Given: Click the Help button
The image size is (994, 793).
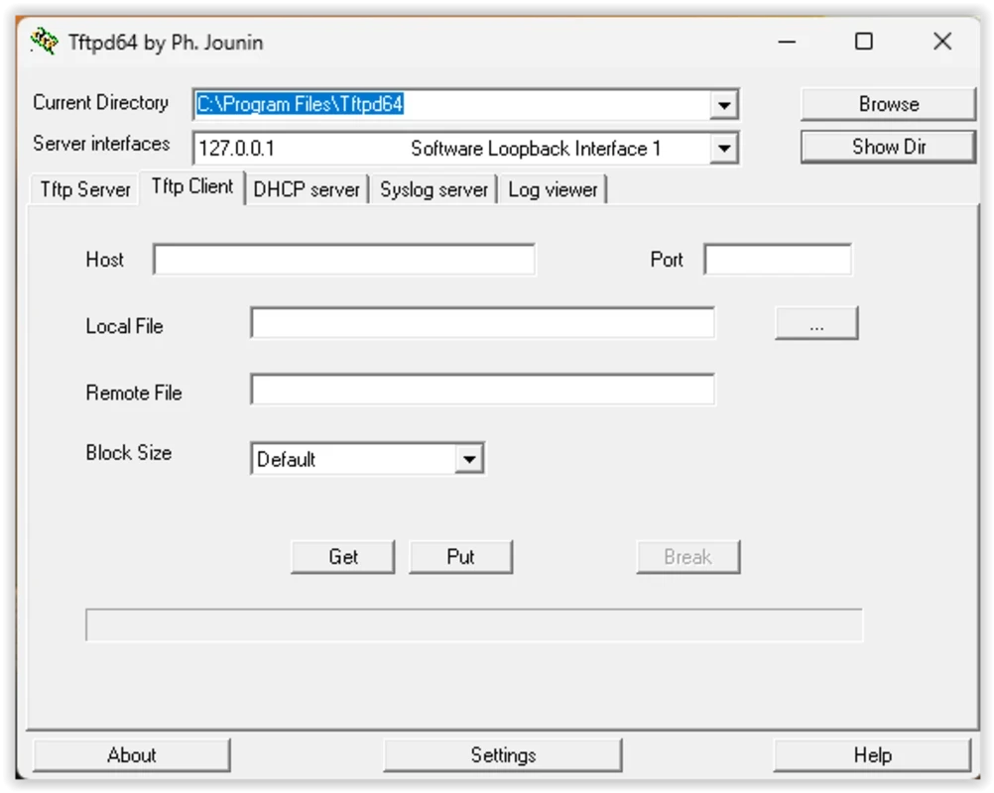Looking at the screenshot, I should point(872,755).
